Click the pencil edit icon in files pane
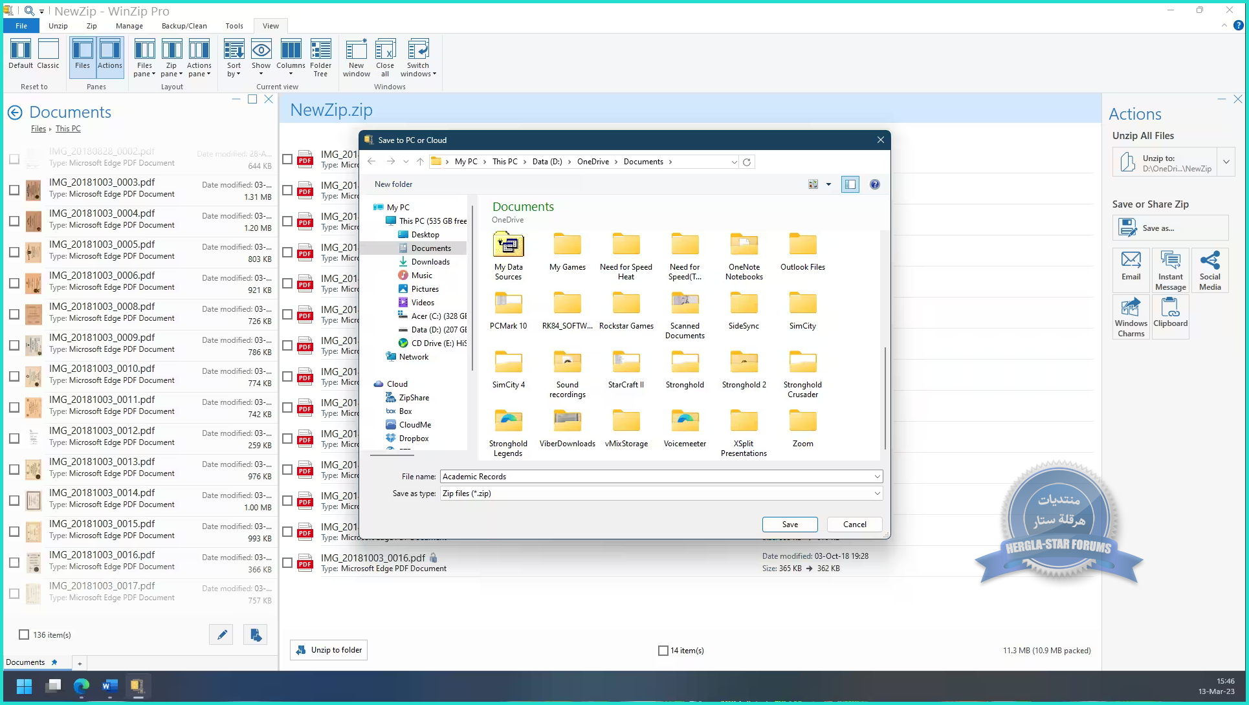 click(221, 634)
